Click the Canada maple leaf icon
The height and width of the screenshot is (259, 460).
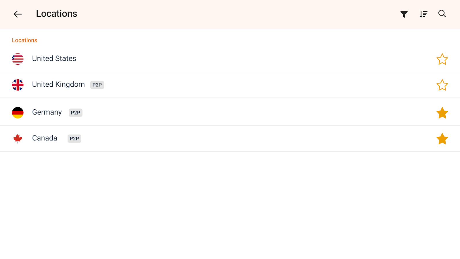pyautogui.click(x=18, y=138)
